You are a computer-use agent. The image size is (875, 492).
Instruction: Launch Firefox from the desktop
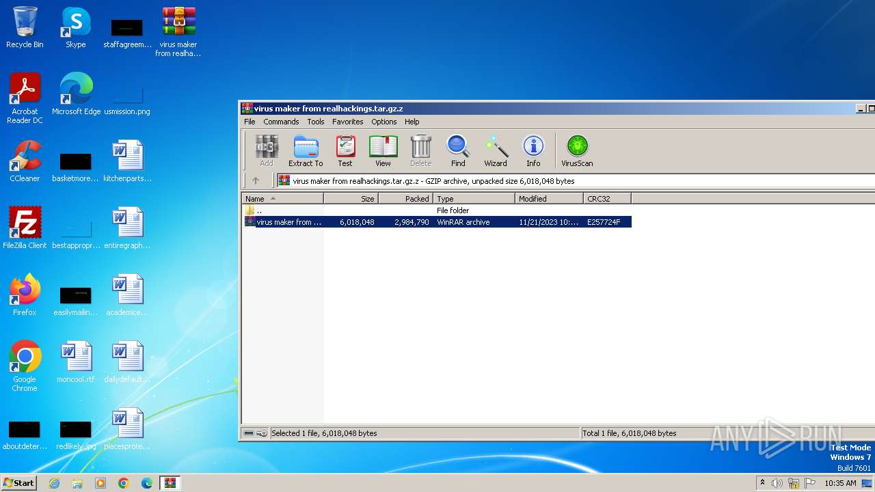(x=25, y=295)
